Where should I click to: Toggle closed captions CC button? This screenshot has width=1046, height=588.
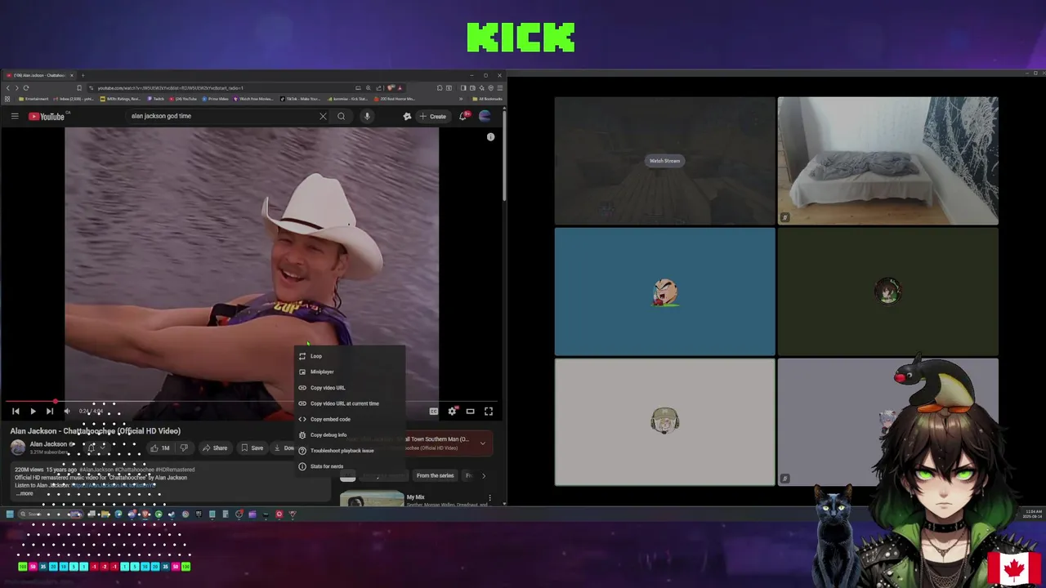coord(434,412)
